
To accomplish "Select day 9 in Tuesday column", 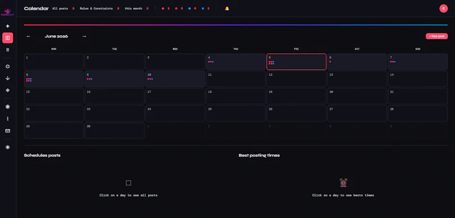I will pyautogui.click(x=114, y=79).
